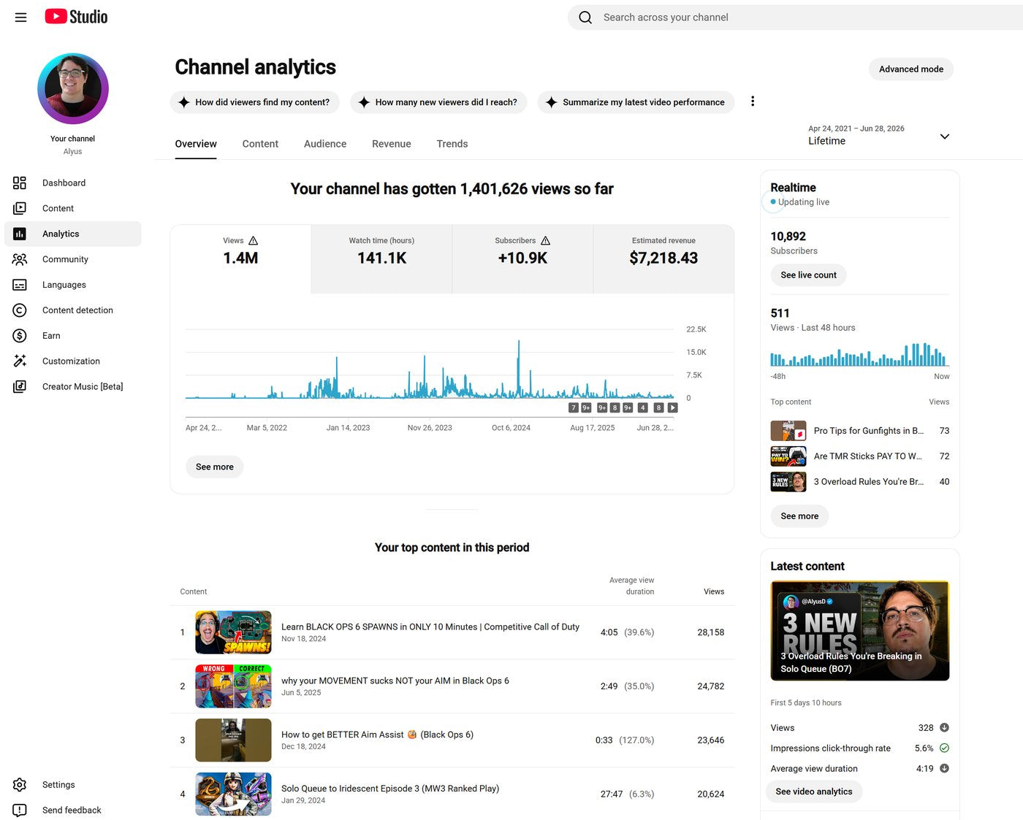This screenshot has width=1023, height=820.
Task: Select the Watch time (hours) card
Action: point(381,259)
